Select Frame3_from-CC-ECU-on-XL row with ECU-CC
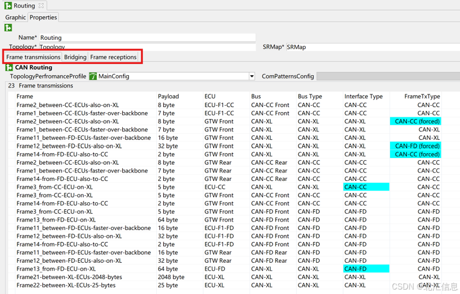The height and width of the screenshot is (294, 460). [x=228, y=187]
